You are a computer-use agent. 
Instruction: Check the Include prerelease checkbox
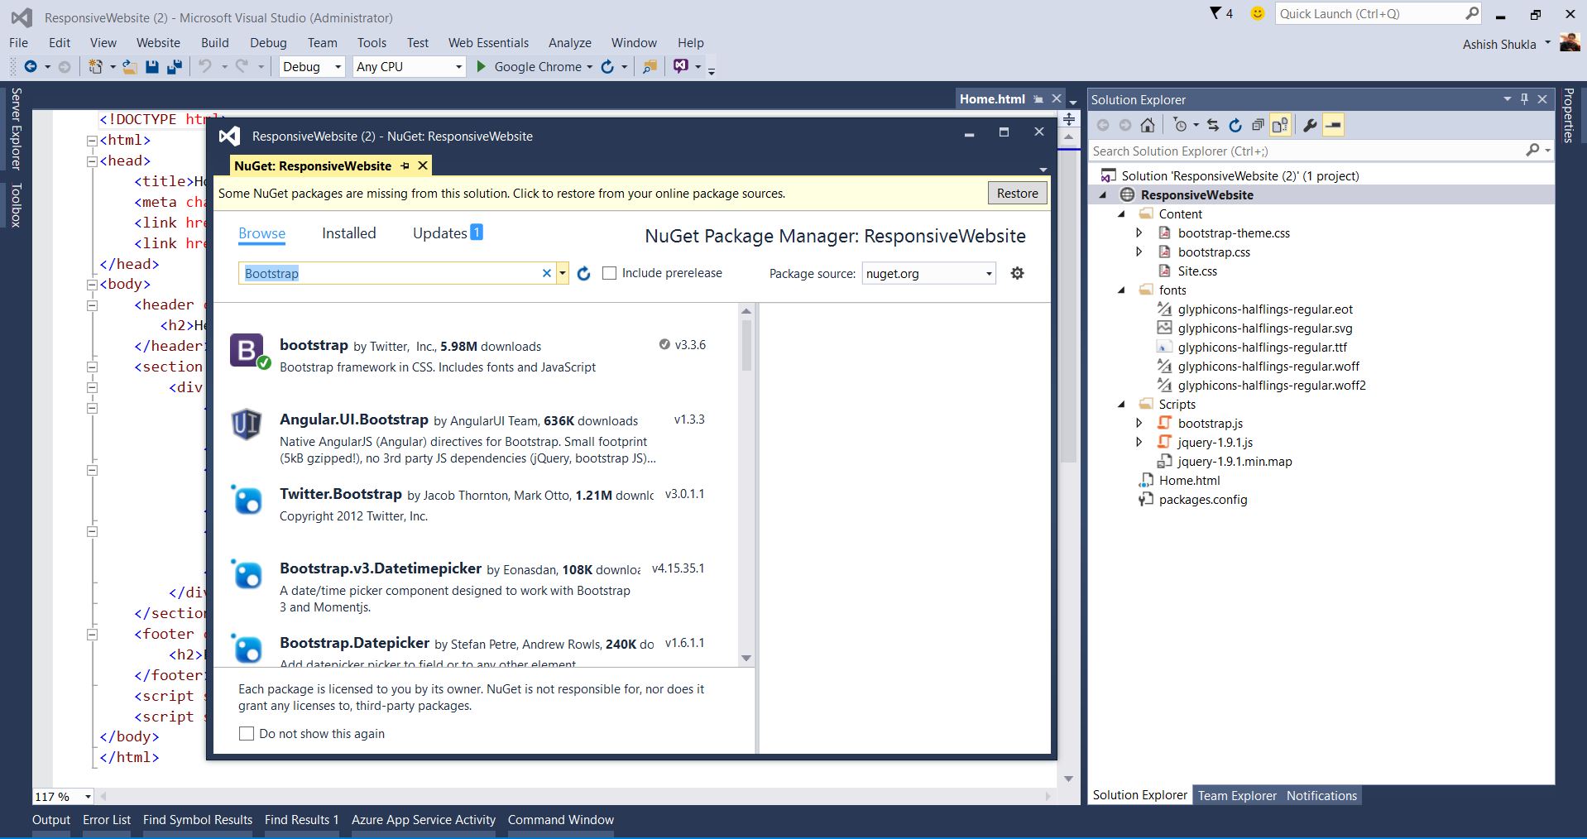point(610,273)
